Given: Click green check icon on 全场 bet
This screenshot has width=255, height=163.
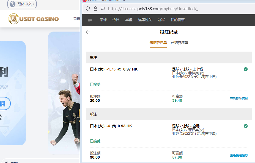Looking at the screenshot, I should tap(246, 126).
